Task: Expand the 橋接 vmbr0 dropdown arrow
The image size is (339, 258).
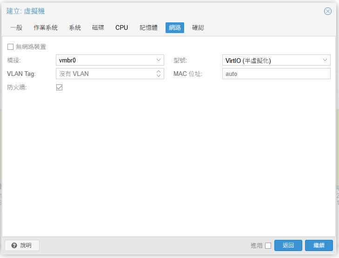Action: pyautogui.click(x=159, y=60)
